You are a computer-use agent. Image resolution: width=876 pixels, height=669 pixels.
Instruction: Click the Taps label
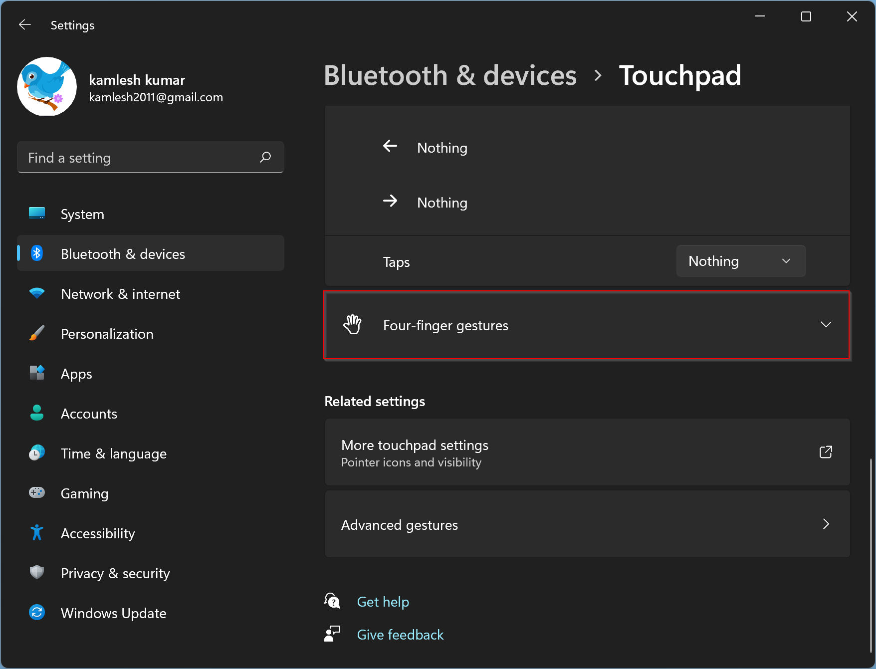(396, 262)
